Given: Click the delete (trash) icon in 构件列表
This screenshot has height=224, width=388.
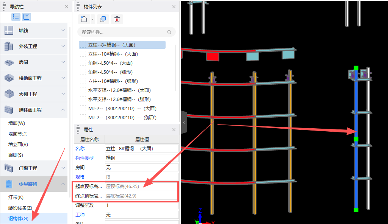Looking at the screenshot, I should [117, 19].
